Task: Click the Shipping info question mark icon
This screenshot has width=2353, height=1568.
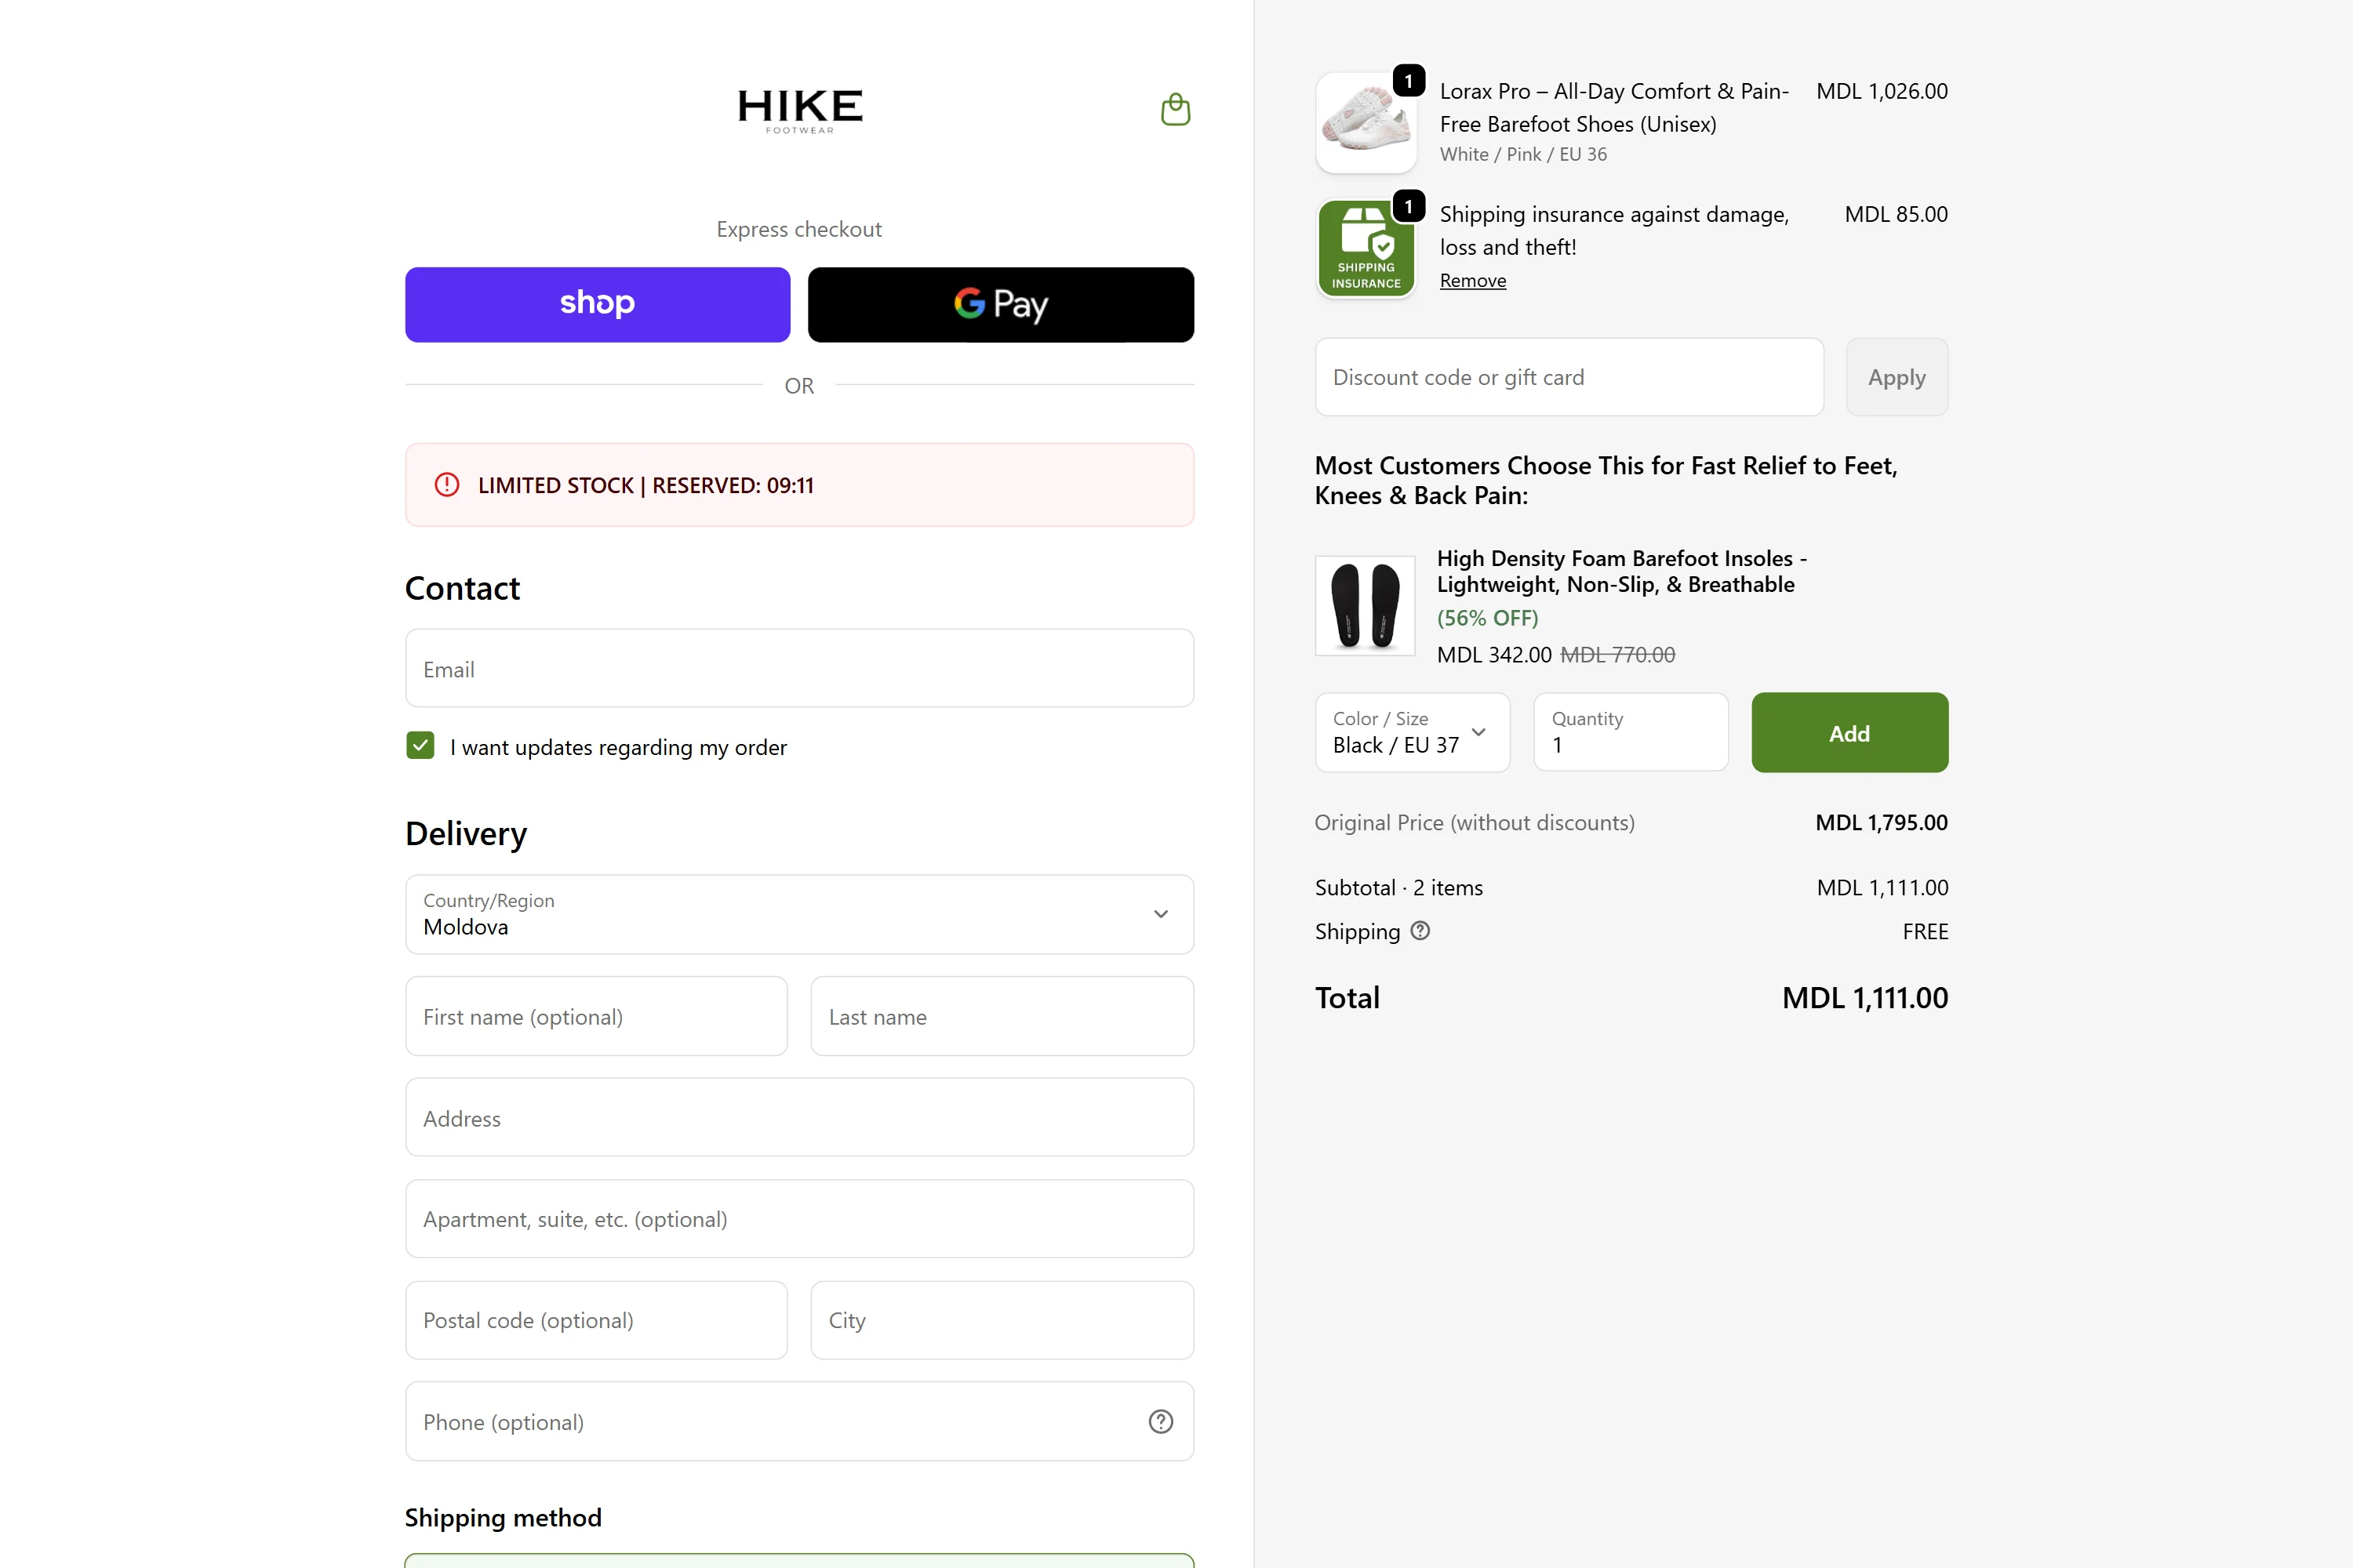Action: click(1420, 931)
